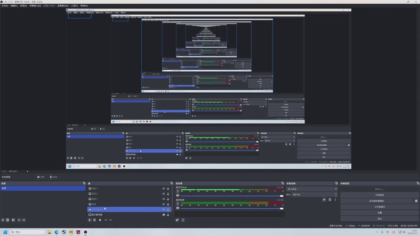This screenshot has height=236, width=420.
Task: Adjust 桌面音频 volume slider
Action: pos(232,208)
